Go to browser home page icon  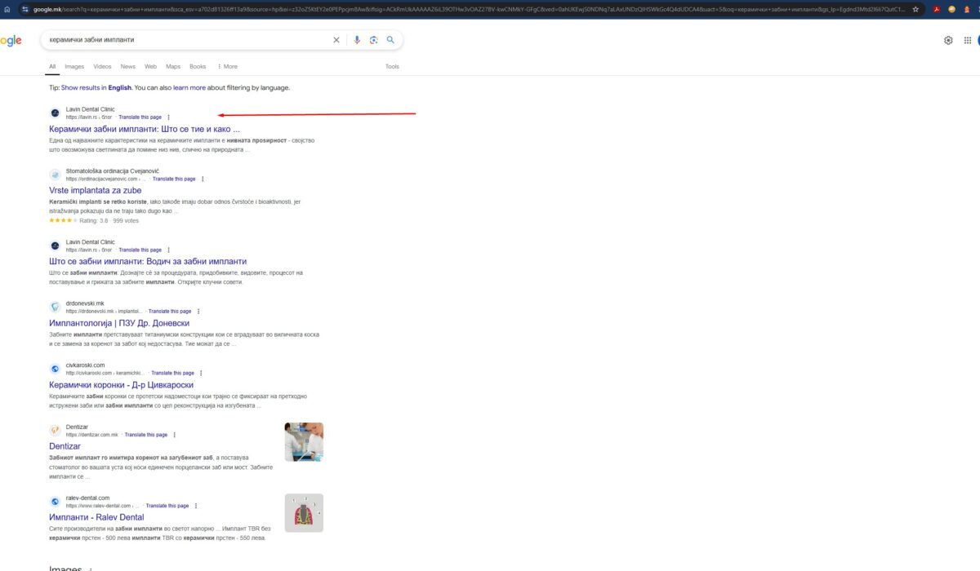click(x=8, y=9)
